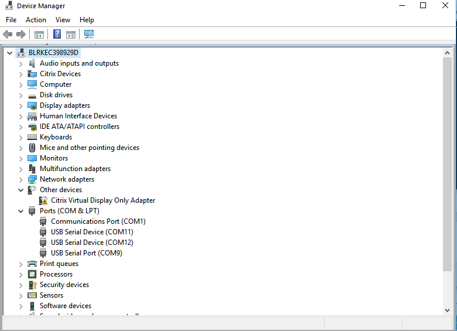This screenshot has height=331, width=457.
Task: Click the Citrix Devices icon
Action: tap(32, 74)
